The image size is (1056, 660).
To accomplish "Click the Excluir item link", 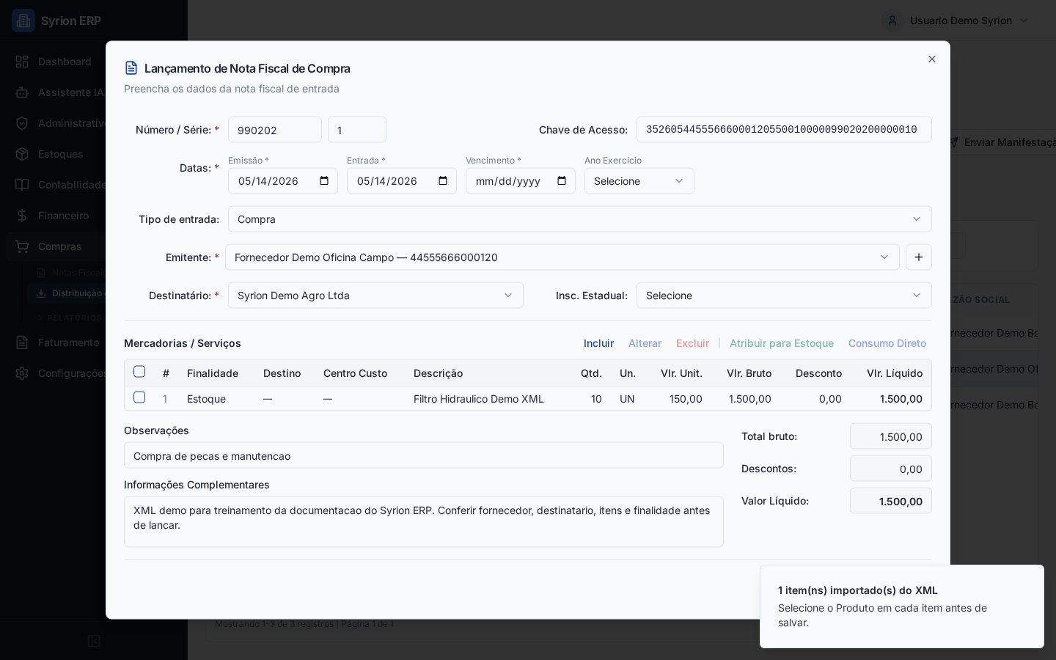I will [692, 343].
